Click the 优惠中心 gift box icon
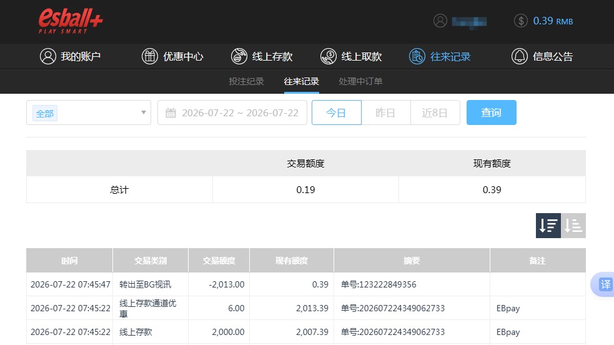Viewport: 614px width, 345px height. click(149, 56)
